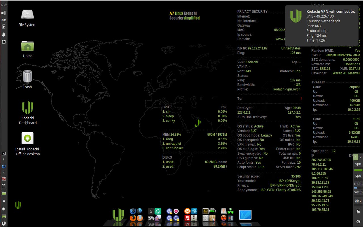Click the large Kodachi logo in bottom dock
The image size is (363, 227).
(x=118, y=215)
